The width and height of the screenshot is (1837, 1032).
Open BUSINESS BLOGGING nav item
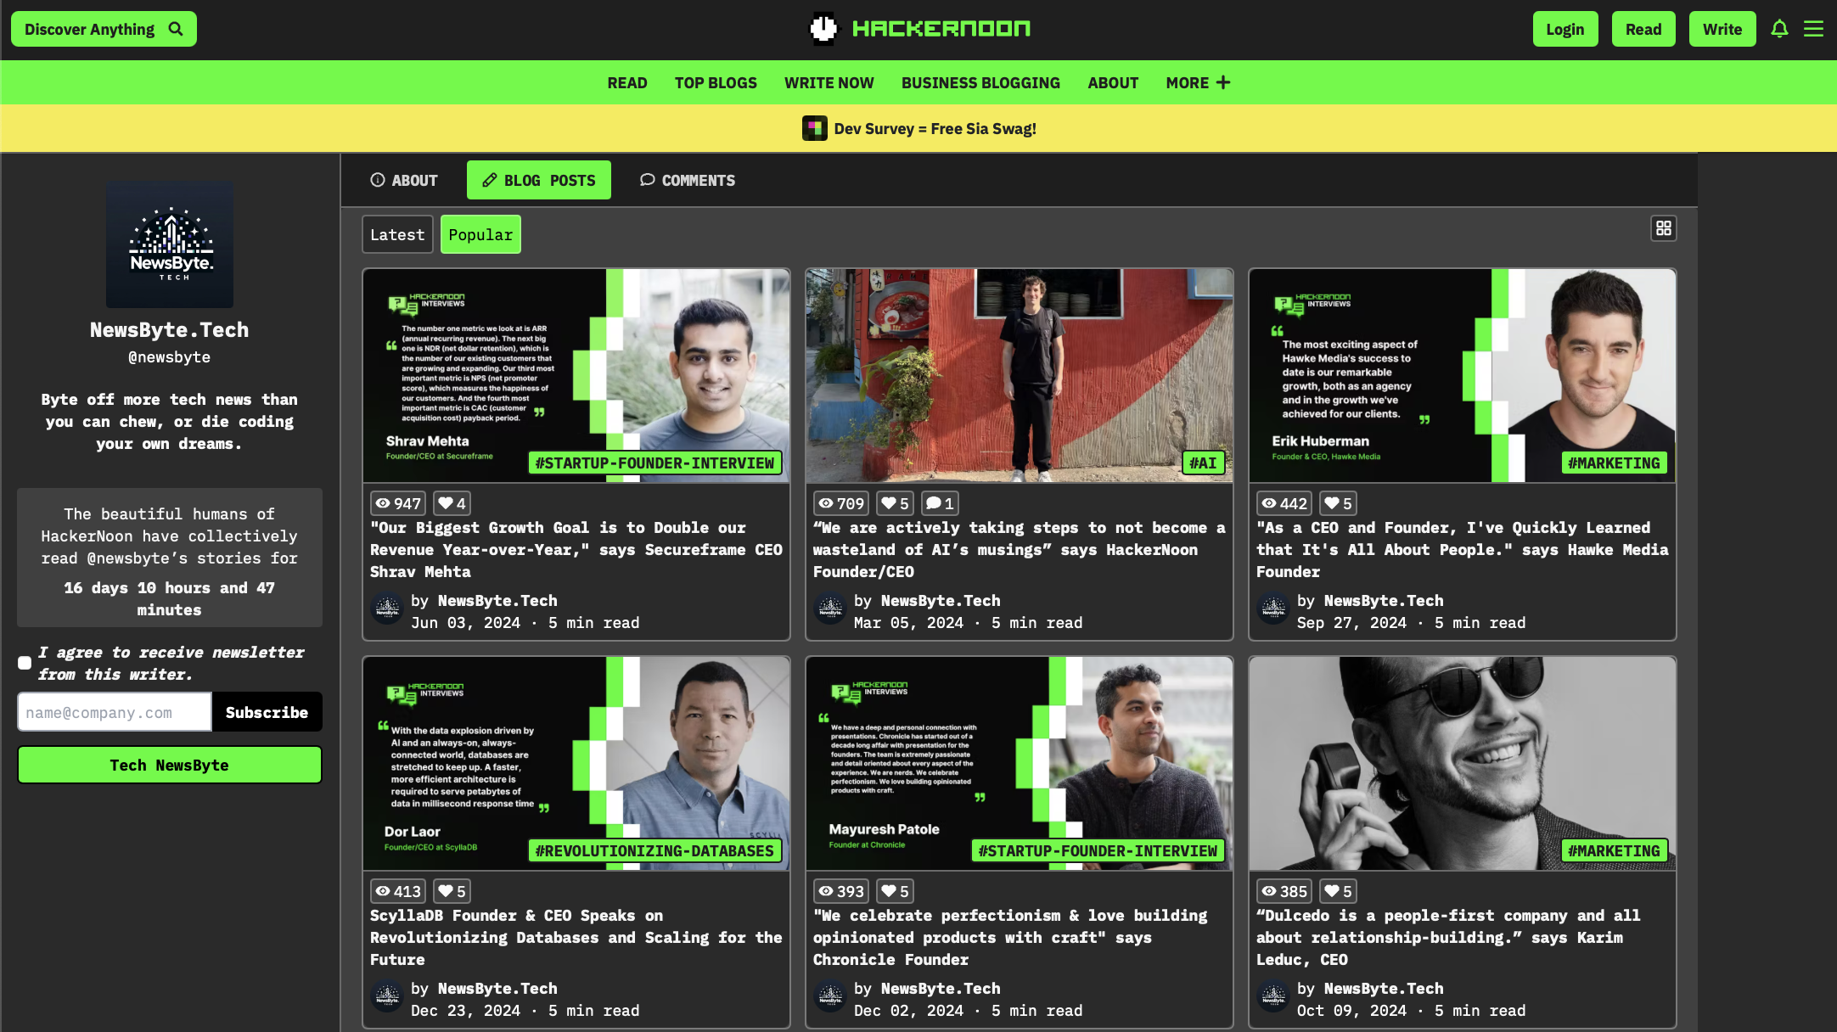click(980, 82)
